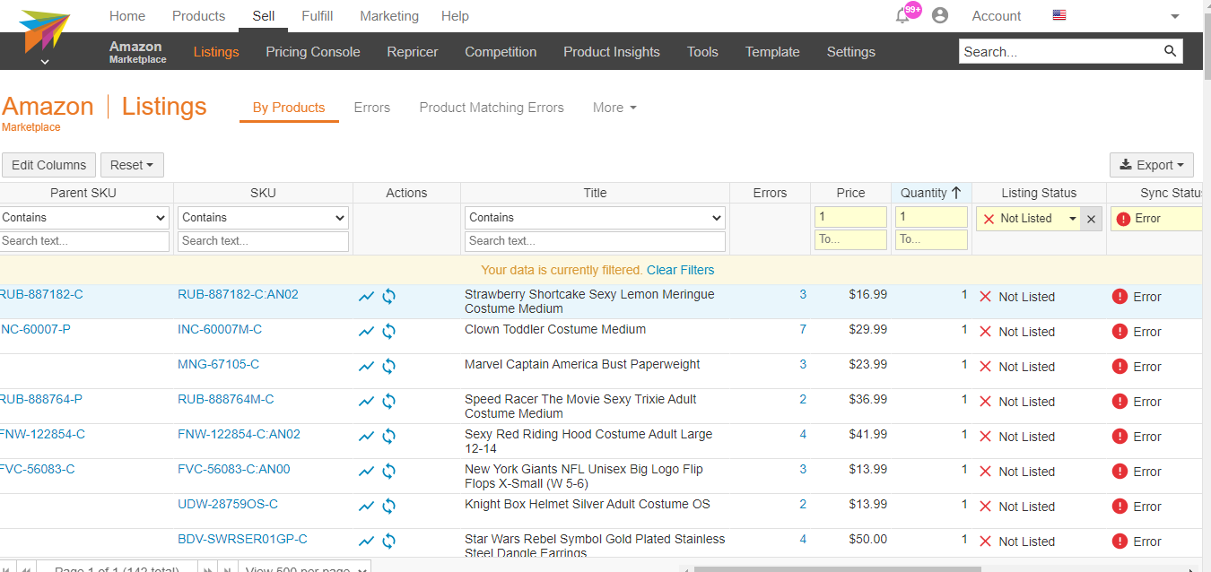Click the Clear Filters link
The width and height of the screenshot is (1211, 572).
pos(681,270)
